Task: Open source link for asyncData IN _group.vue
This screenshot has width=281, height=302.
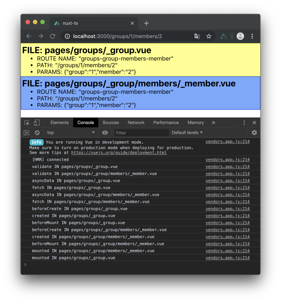Action: point(228,181)
